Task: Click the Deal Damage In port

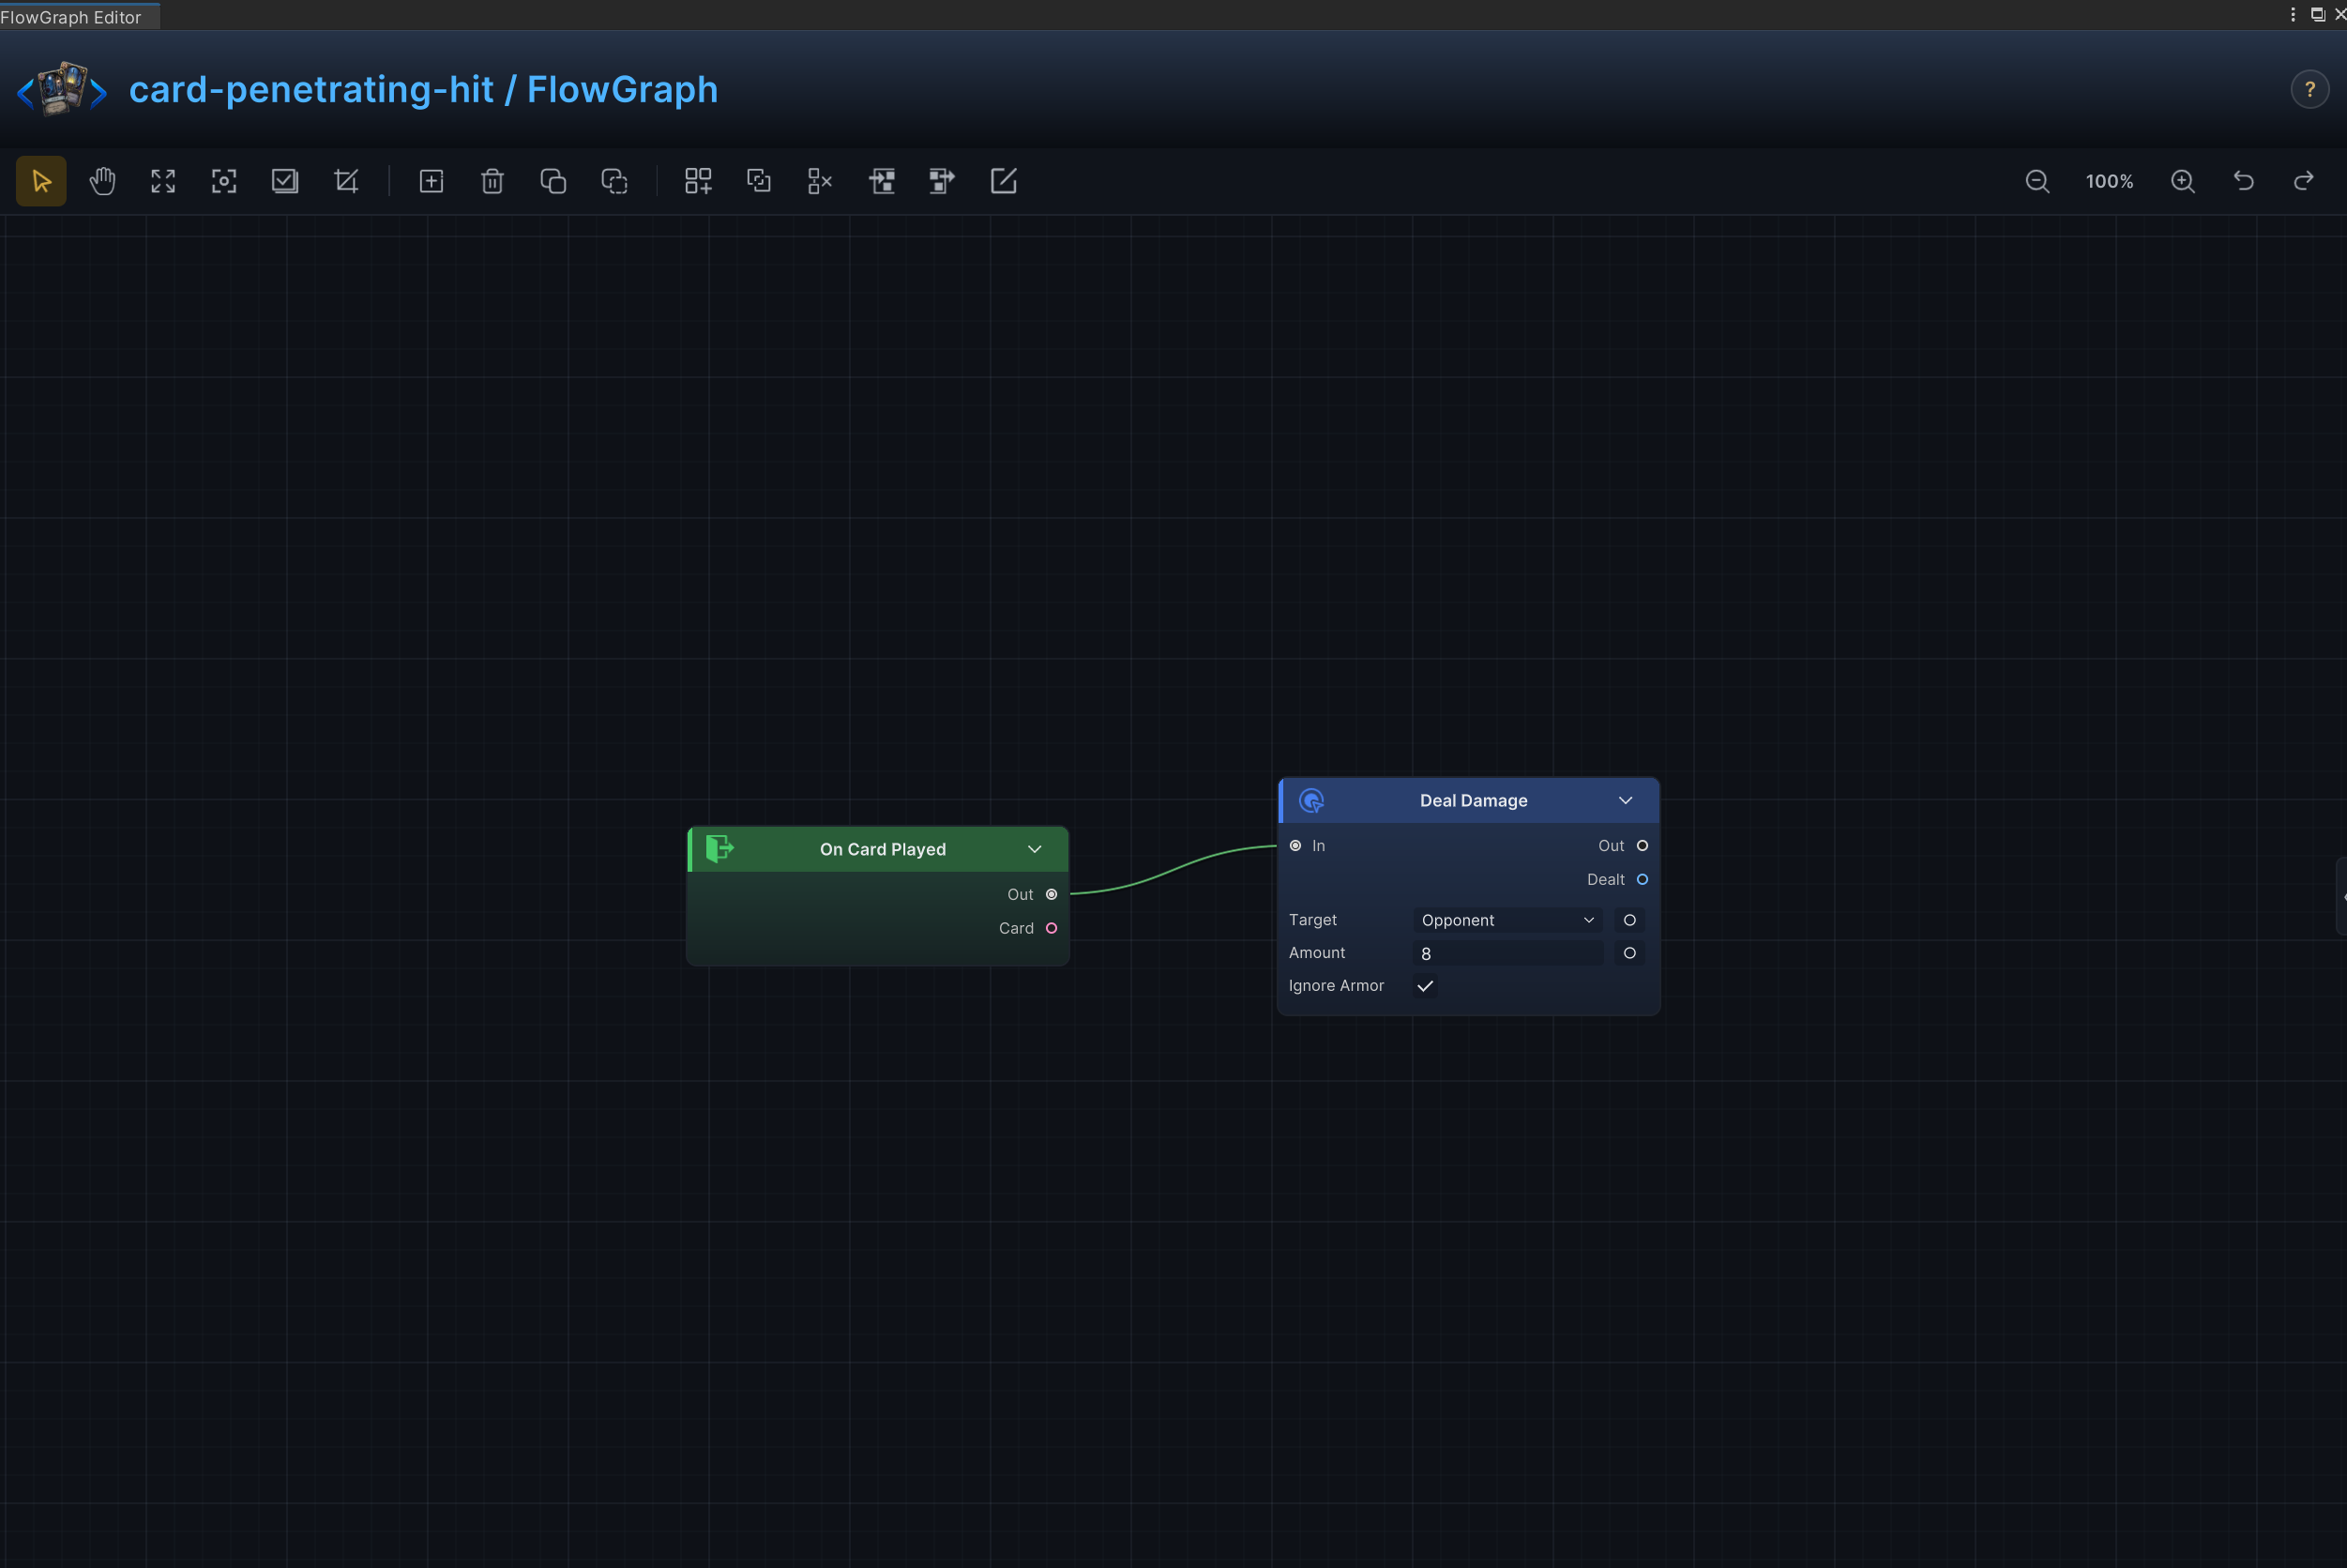Action: (1295, 846)
